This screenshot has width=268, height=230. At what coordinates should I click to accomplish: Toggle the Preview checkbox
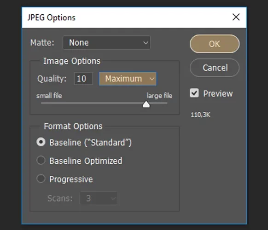tap(194, 93)
